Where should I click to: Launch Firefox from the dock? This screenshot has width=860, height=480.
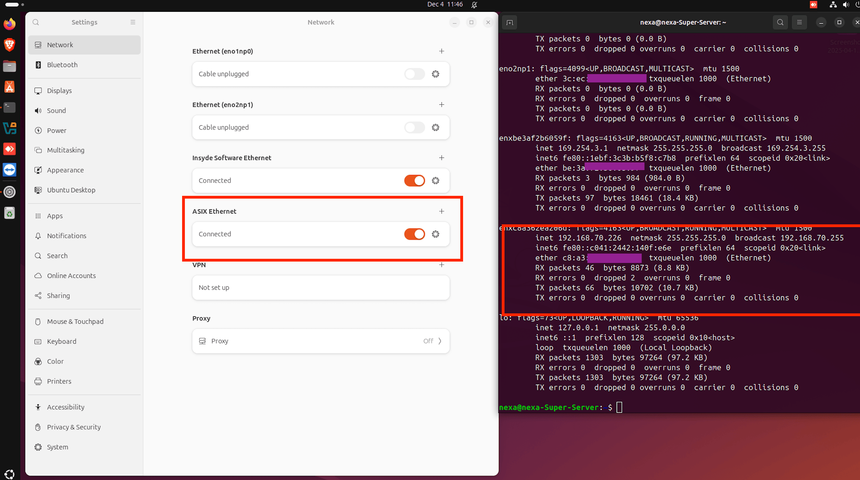pos(9,24)
